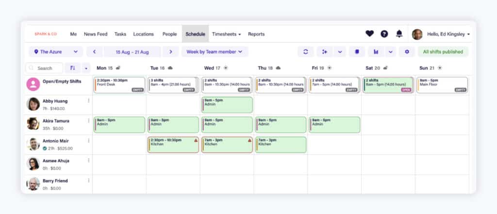Click the cloud weather icon for Tue 16

click(x=170, y=68)
